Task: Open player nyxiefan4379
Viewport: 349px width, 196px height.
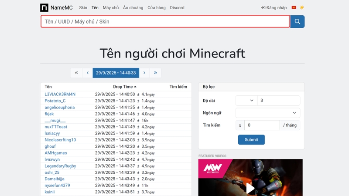Action: (x=57, y=186)
